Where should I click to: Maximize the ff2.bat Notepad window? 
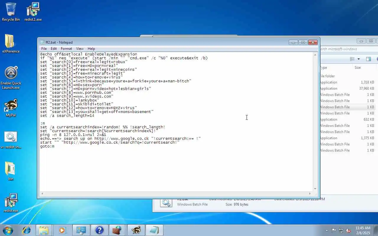303,42
